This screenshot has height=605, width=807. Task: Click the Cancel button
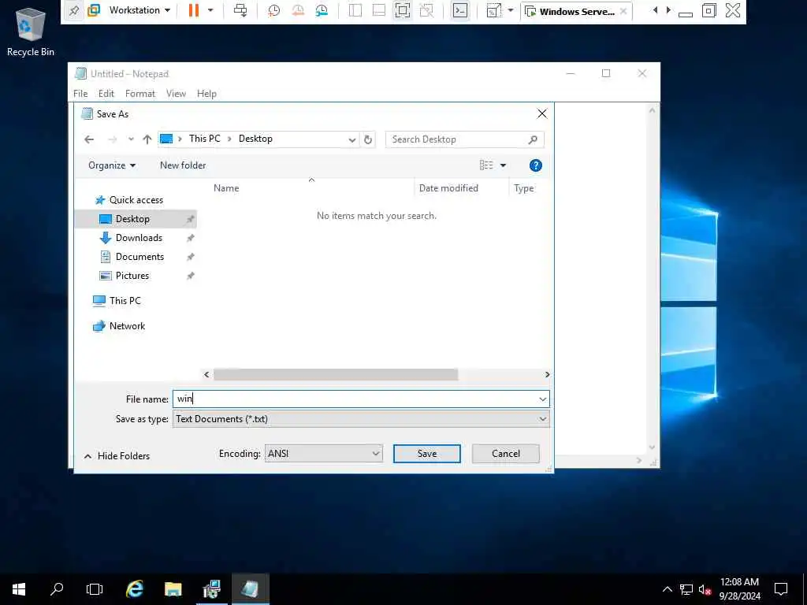coord(505,453)
